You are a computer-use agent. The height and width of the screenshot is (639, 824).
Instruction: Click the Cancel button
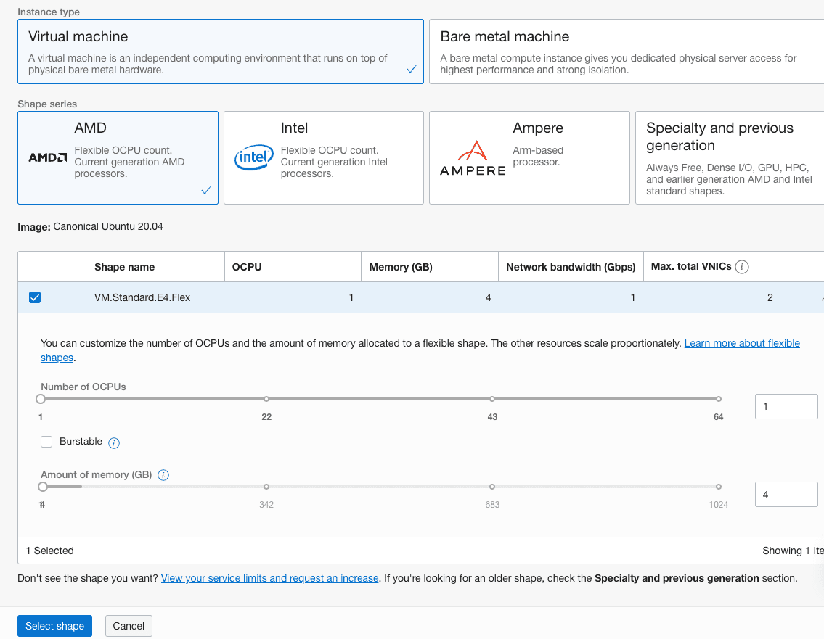click(x=129, y=626)
